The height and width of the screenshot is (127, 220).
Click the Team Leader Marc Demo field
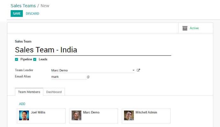point(91,70)
